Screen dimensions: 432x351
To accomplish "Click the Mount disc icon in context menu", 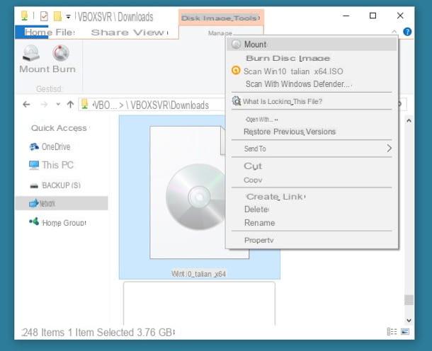I will click(236, 44).
